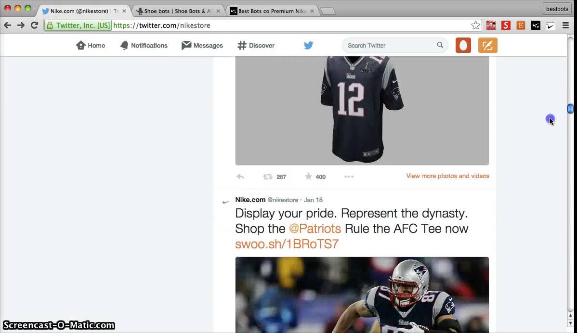Click the white Nike swoosh extension icon

551,26
